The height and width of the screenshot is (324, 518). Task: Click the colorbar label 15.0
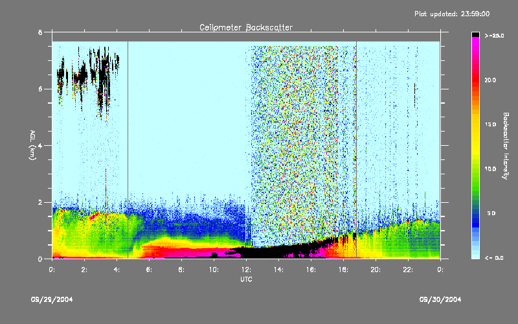pyautogui.click(x=490, y=124)
